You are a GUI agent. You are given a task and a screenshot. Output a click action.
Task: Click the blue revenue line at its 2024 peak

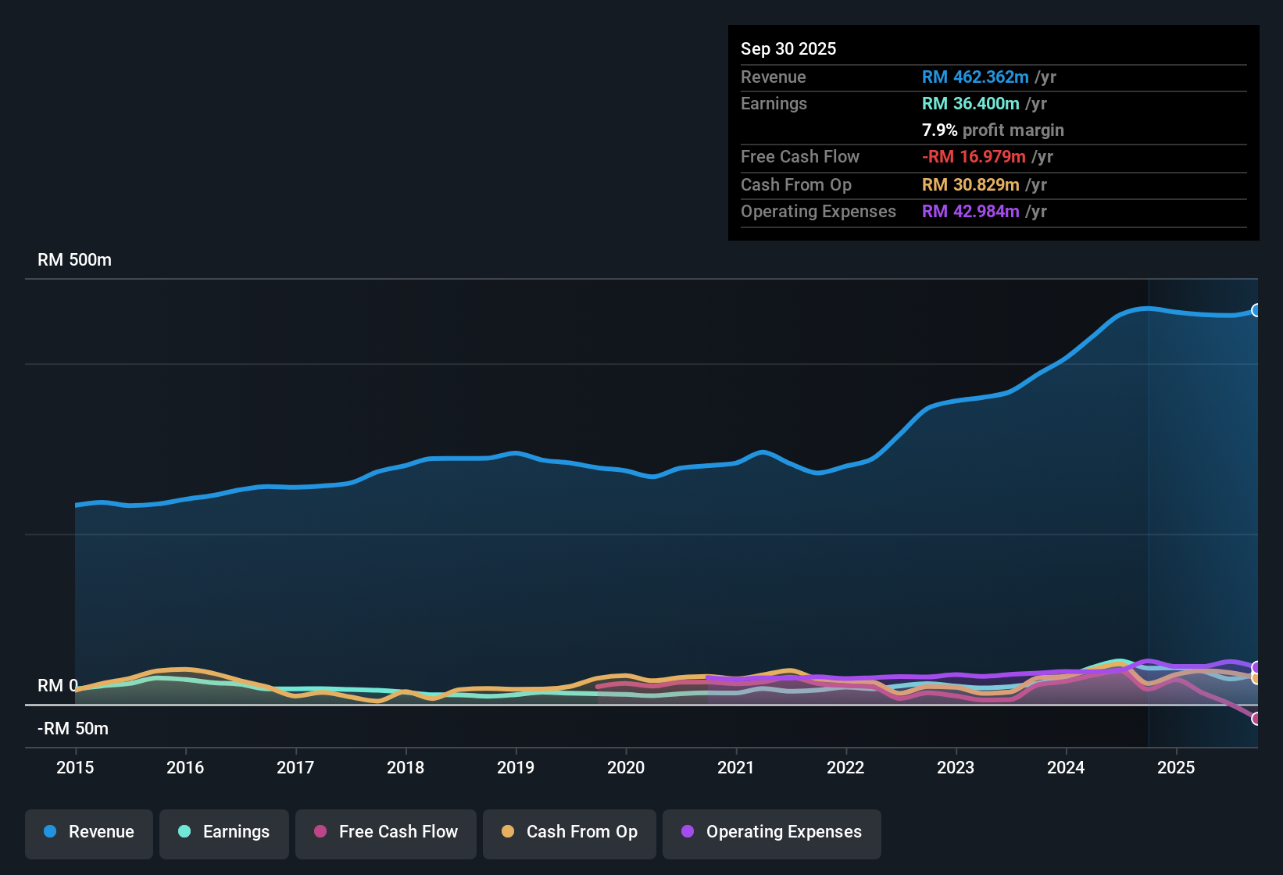(x=1145, y=309)
